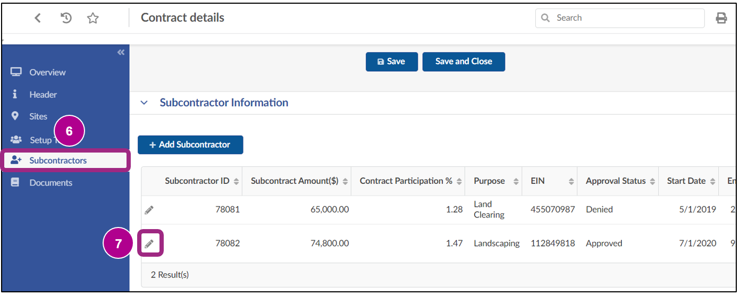740x295 pixels.
Task: Click inside the Search input field
Action: click(620, 18)
